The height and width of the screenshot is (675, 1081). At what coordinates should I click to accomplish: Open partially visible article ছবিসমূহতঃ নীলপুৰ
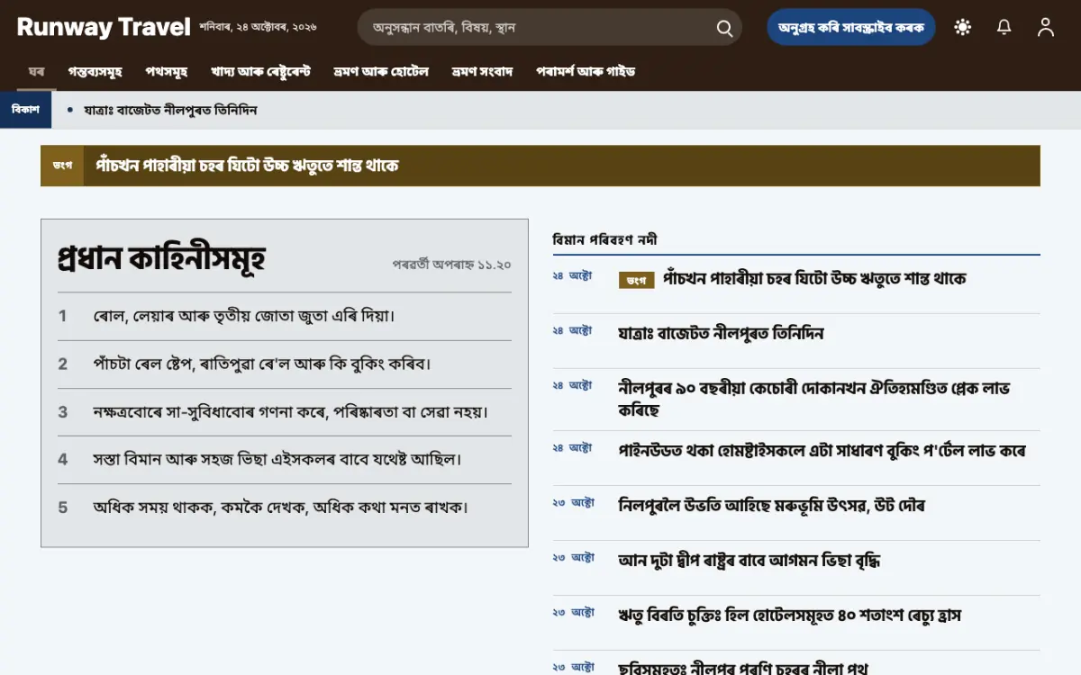click(743, 668)
